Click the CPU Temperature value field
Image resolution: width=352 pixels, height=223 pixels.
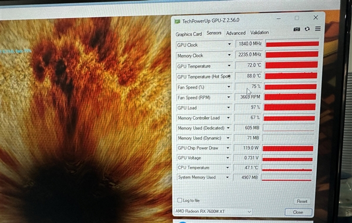[247, 167]
